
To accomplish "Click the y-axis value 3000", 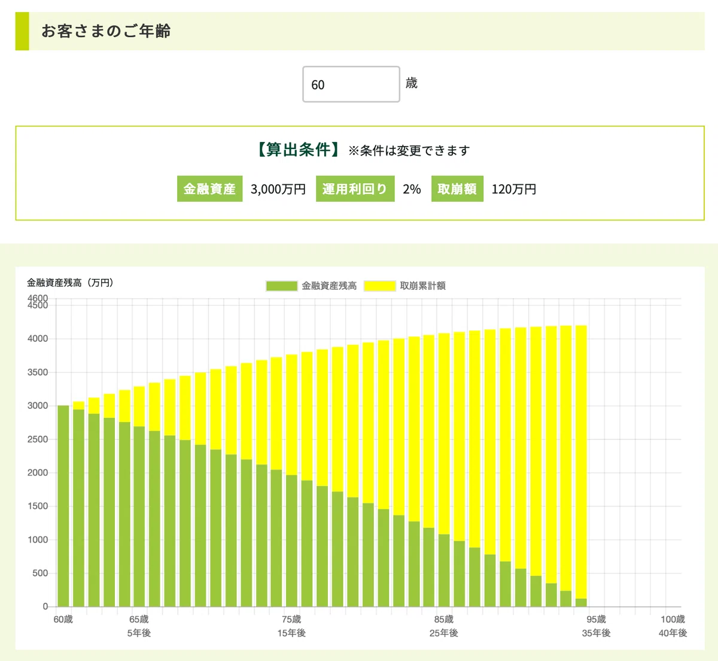I will [x=37, y=406].
